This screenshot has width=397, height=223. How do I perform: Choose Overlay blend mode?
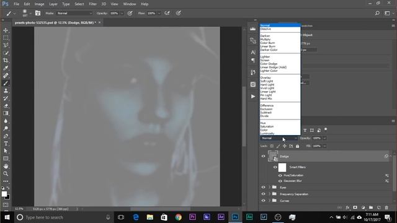(x=265, y=78)
